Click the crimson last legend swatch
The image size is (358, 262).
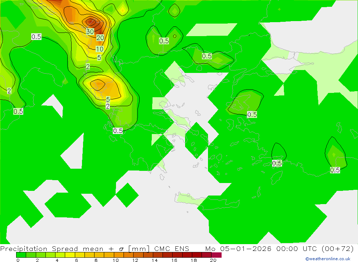pos(217,255)
